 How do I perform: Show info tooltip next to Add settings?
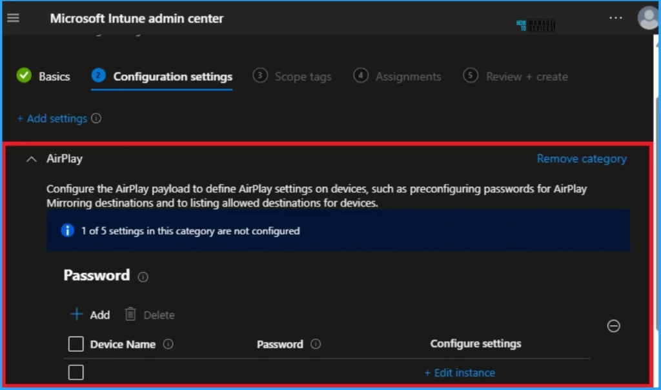96,119
